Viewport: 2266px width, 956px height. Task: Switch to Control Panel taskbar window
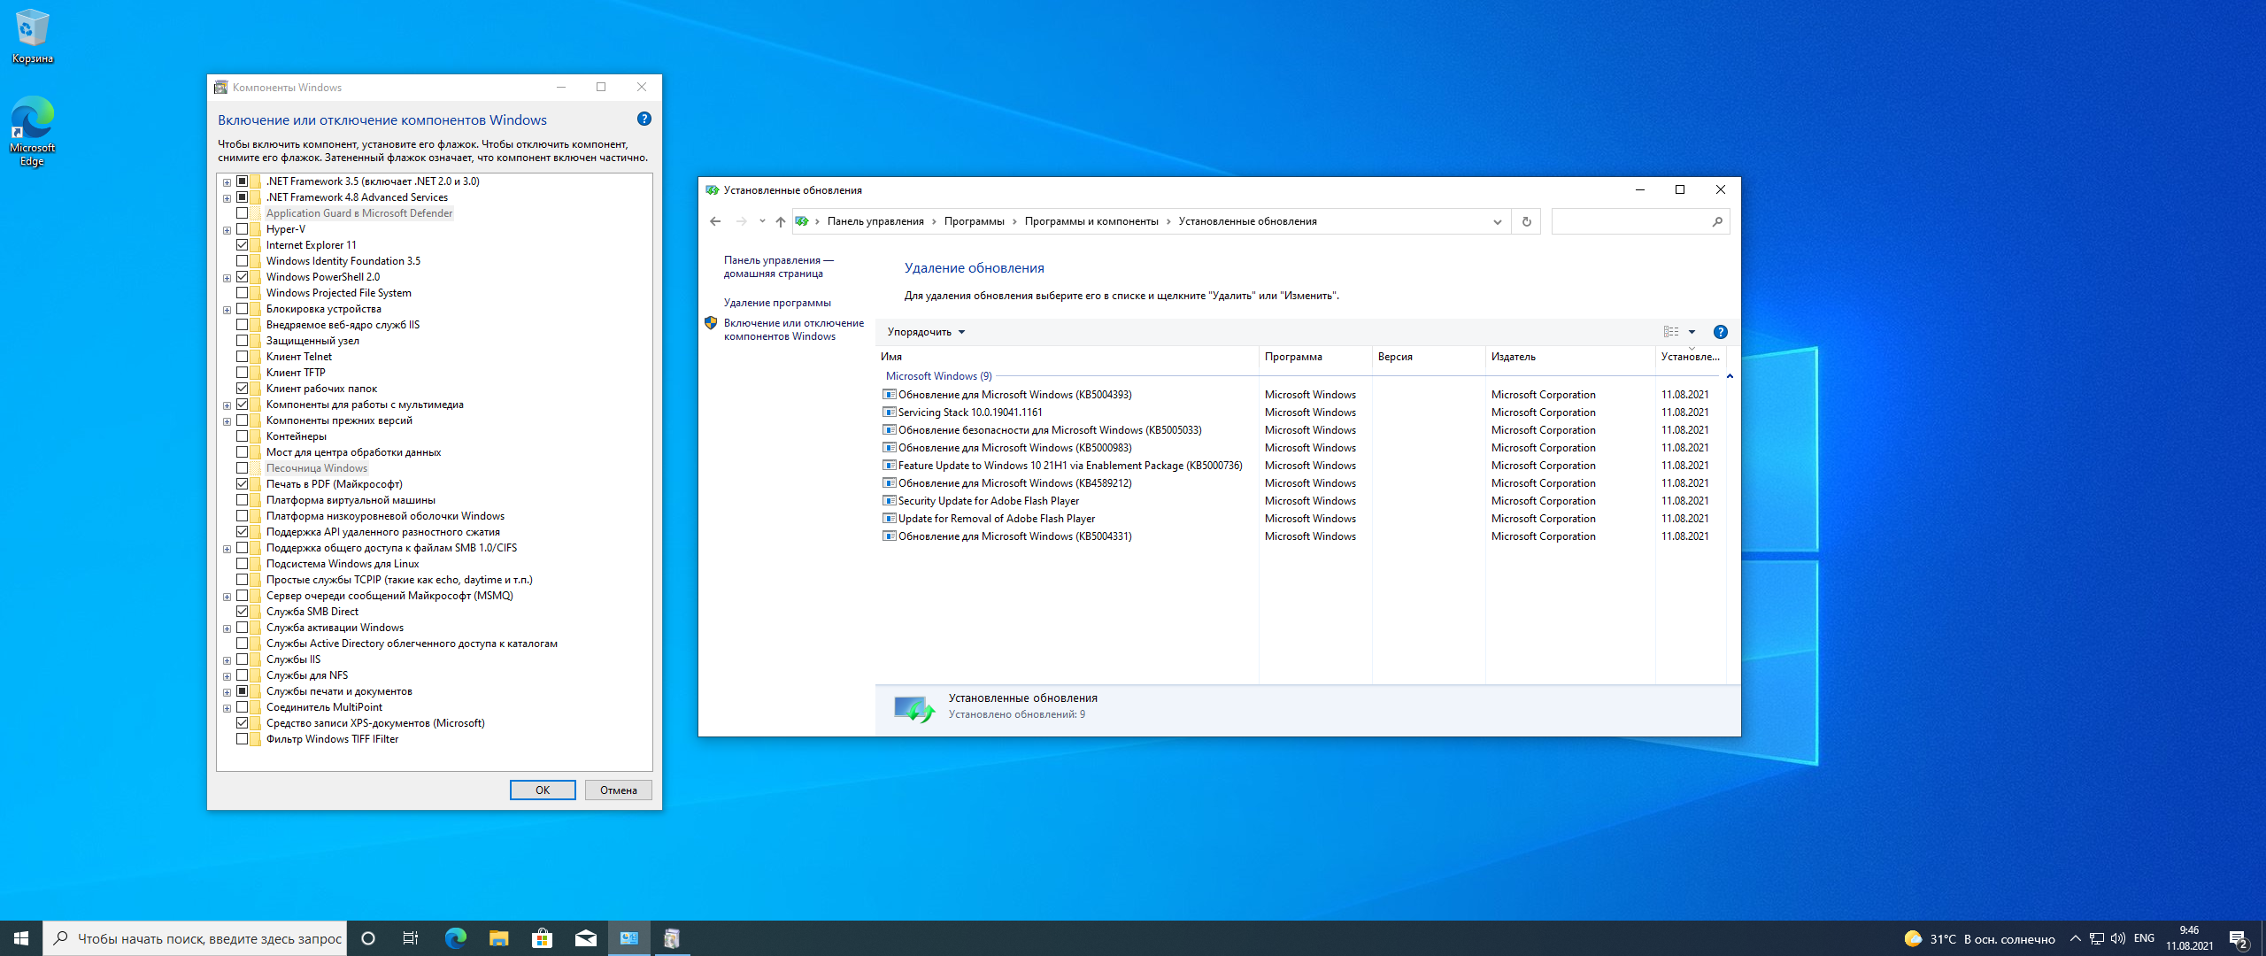pos(629,938)
